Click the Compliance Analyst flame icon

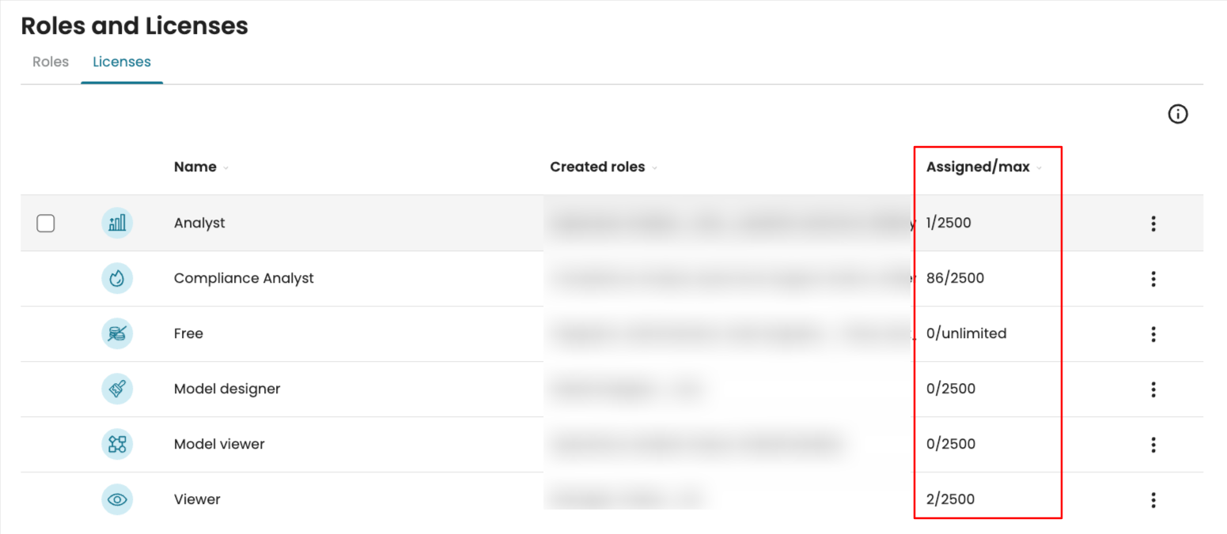coord(117,279)
